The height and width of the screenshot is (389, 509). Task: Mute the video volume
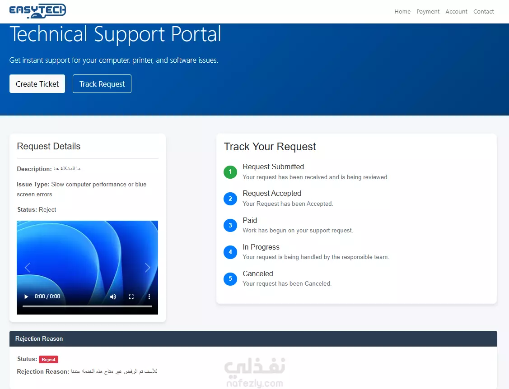113,296
